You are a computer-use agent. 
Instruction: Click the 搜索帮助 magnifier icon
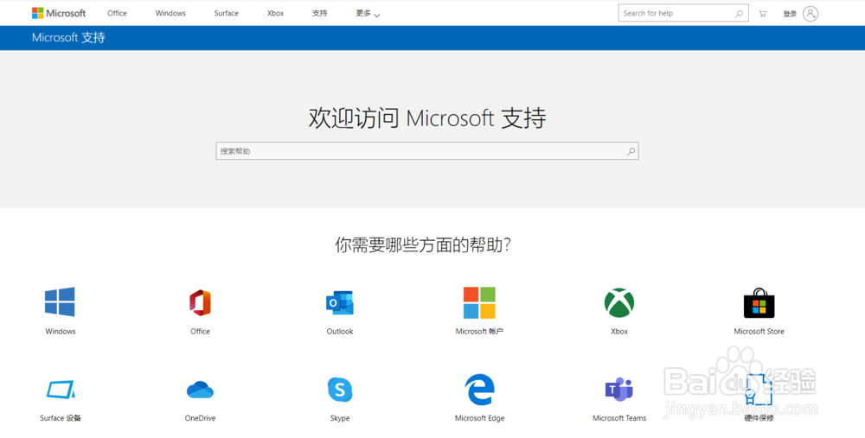point(631,151)
